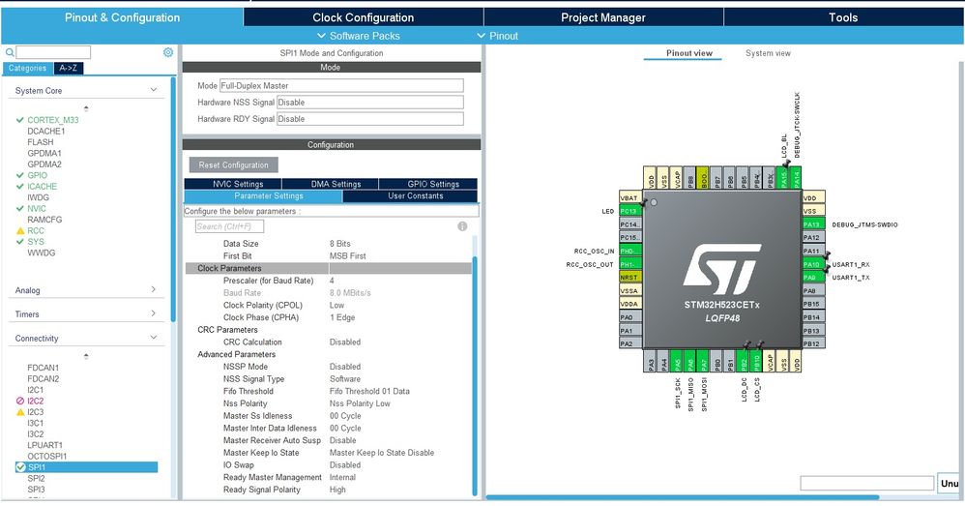965x506 pixels.
Task: Select pin PA15 LCD_BL on the chip
Action: 783,177
